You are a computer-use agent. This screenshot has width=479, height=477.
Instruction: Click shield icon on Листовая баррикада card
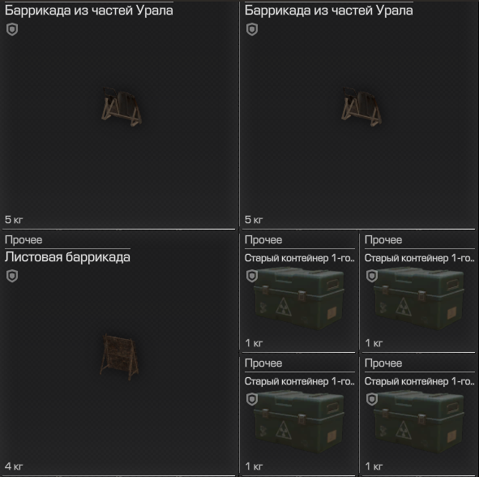[12, 276]
